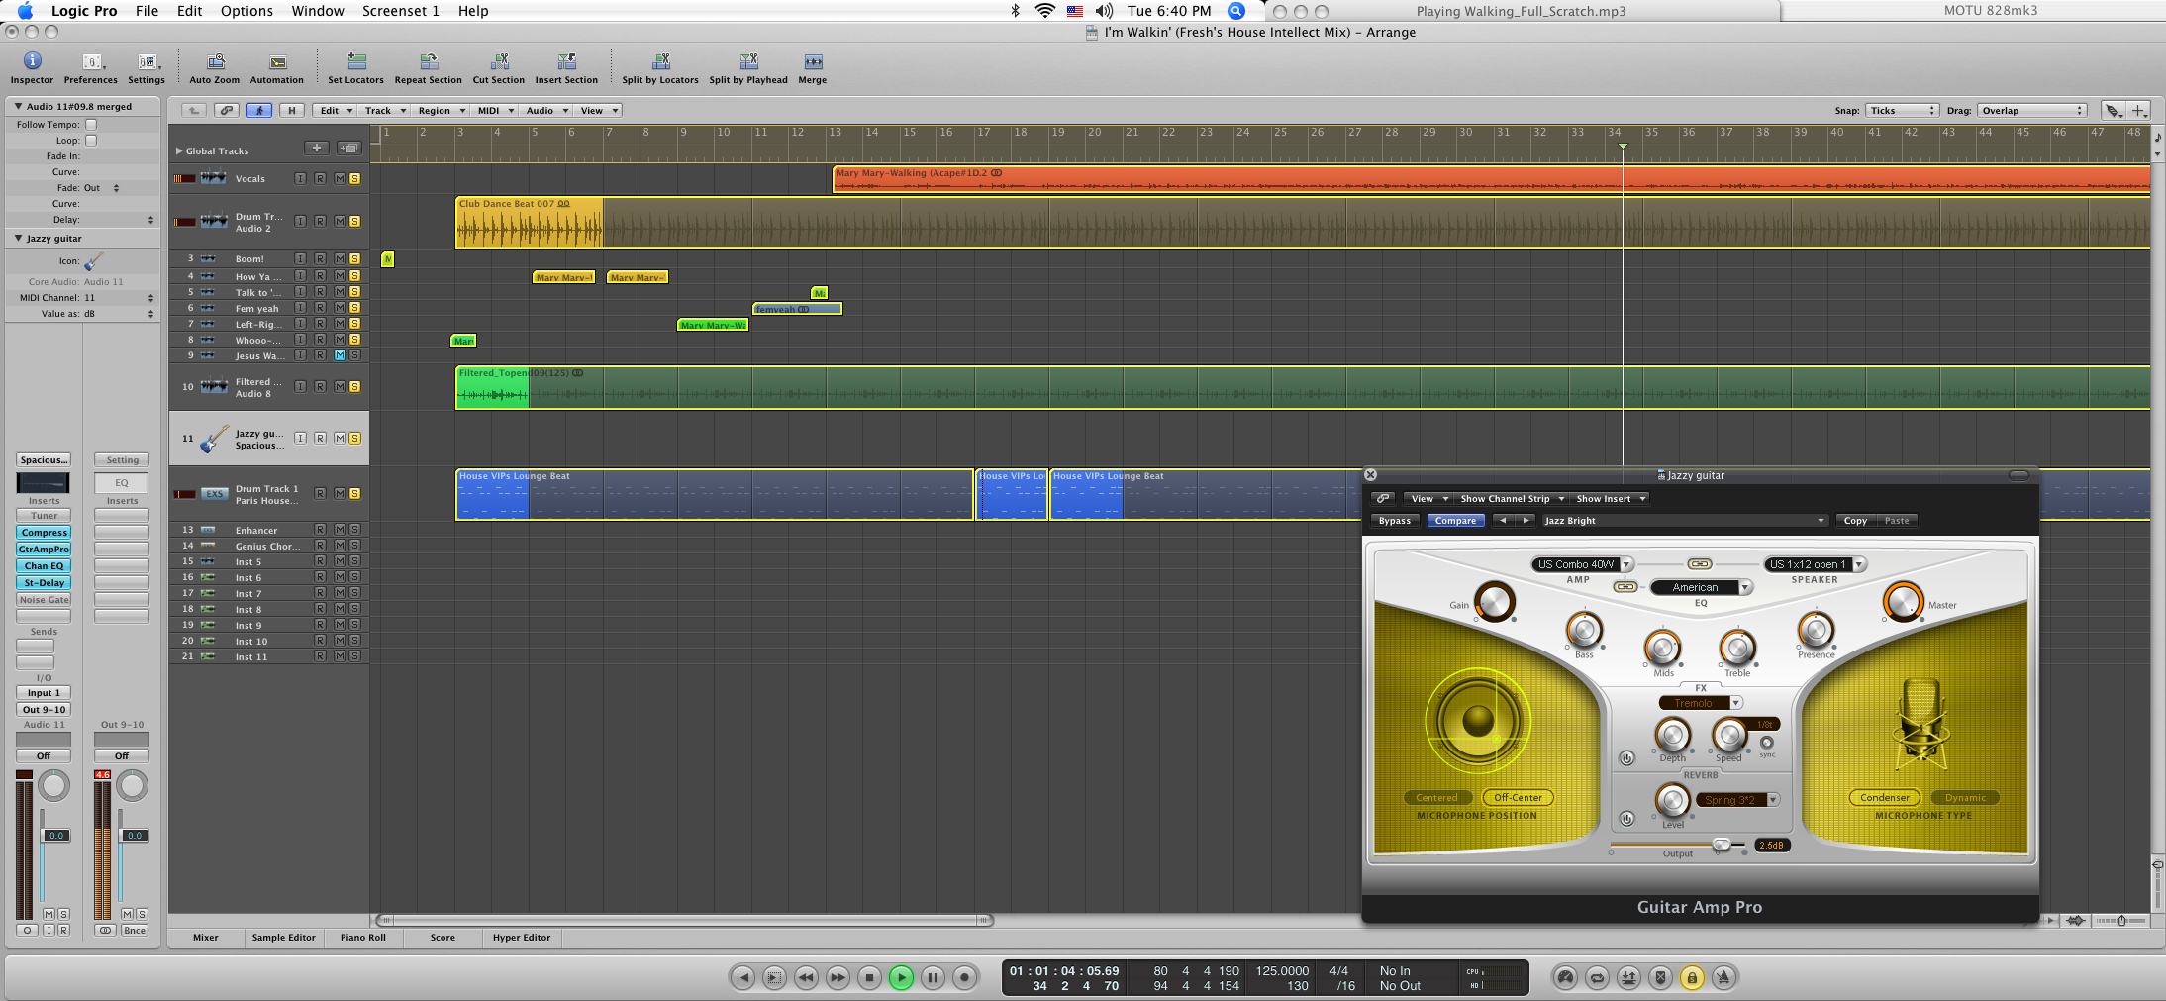Click the Bypass button in plugin
The image size is (2166, 1001).
coord(1395,521)
